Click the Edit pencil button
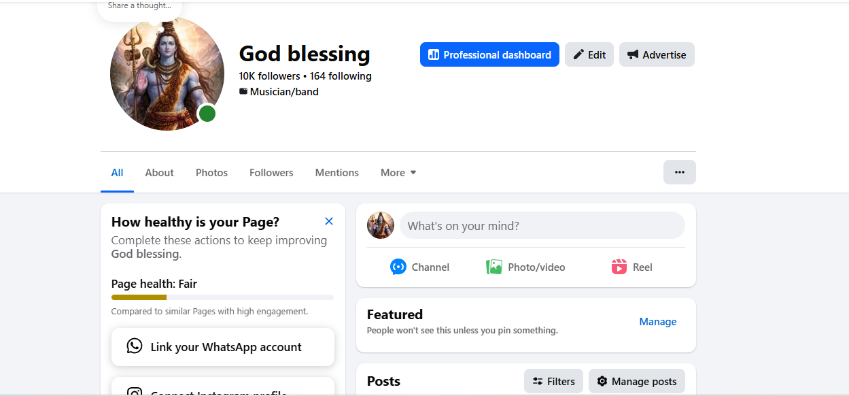Image resolution: width=849 pixels, height=396 pixels. [589, 55]
